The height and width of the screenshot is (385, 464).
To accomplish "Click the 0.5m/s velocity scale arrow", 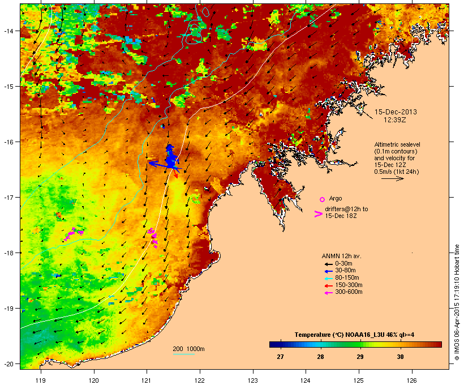I will tap(392, 178).
